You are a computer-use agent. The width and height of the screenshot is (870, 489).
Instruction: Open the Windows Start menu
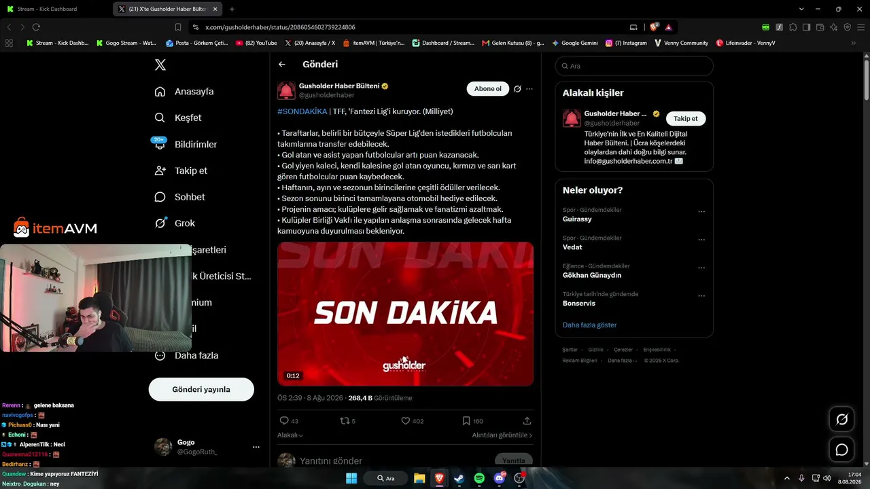pyautogui.click(x=351, y=478)
